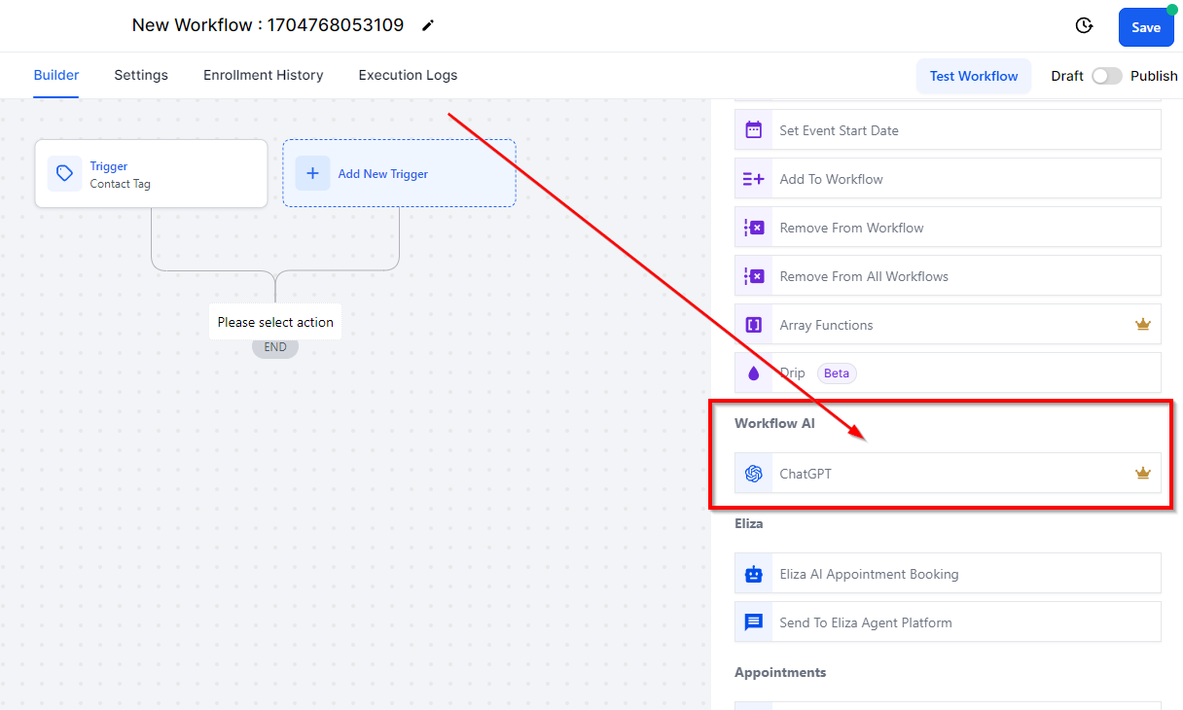Switch to the Builder tab

pyautogui.click(x=56, y=75)
